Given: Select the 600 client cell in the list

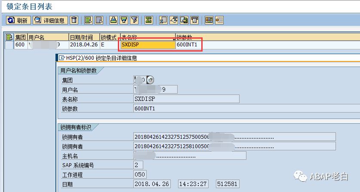Looking at the screenshot, I should pos(21,45).
